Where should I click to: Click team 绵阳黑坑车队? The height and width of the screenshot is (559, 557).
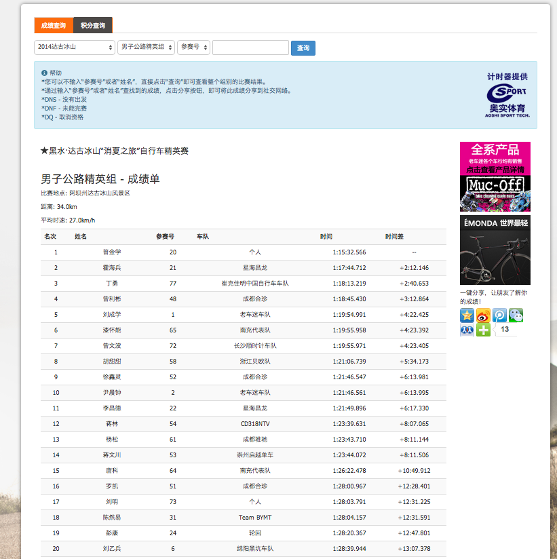click(255, 549)
